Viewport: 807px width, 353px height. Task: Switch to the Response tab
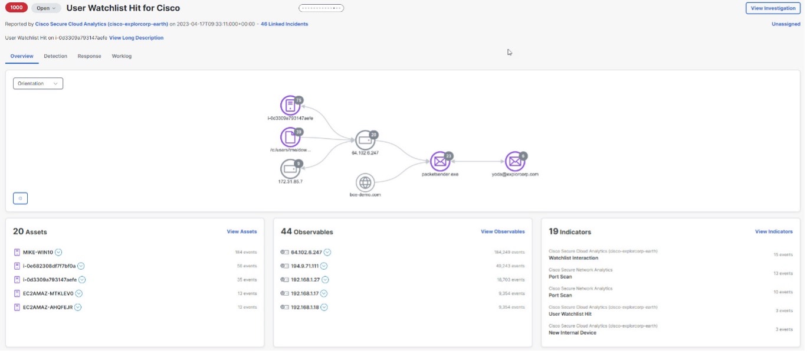tap(89, 56)
